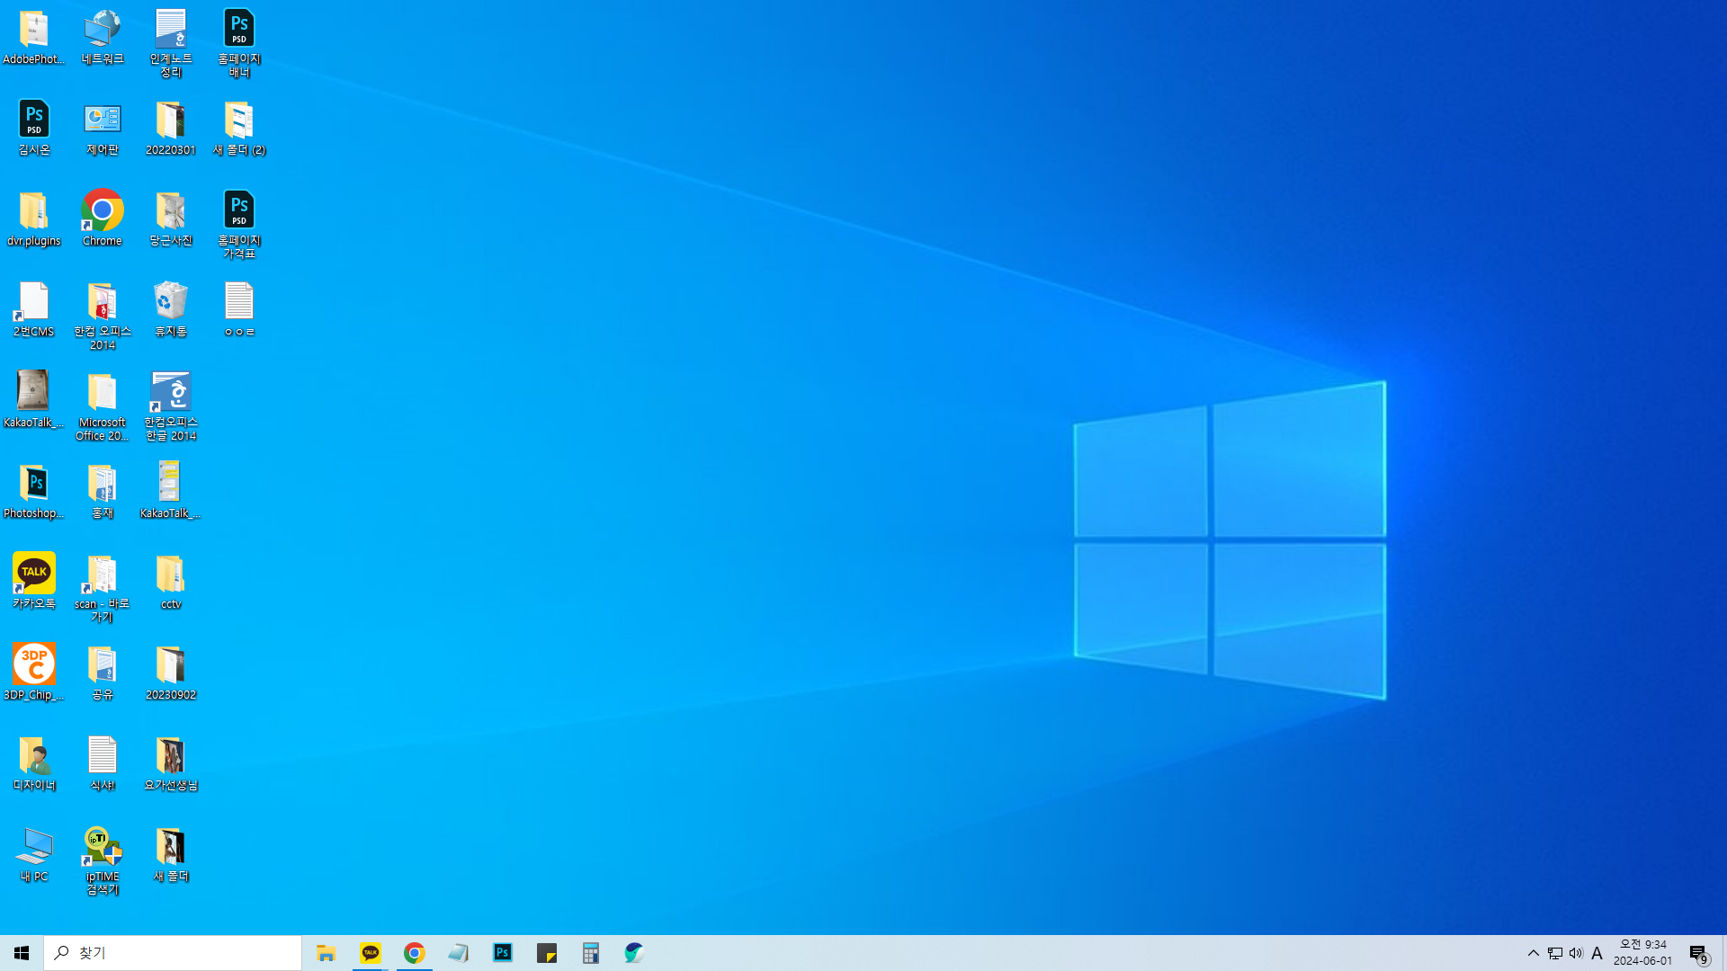Select the 제어판 control panel icon

click(x=103, y=128)
